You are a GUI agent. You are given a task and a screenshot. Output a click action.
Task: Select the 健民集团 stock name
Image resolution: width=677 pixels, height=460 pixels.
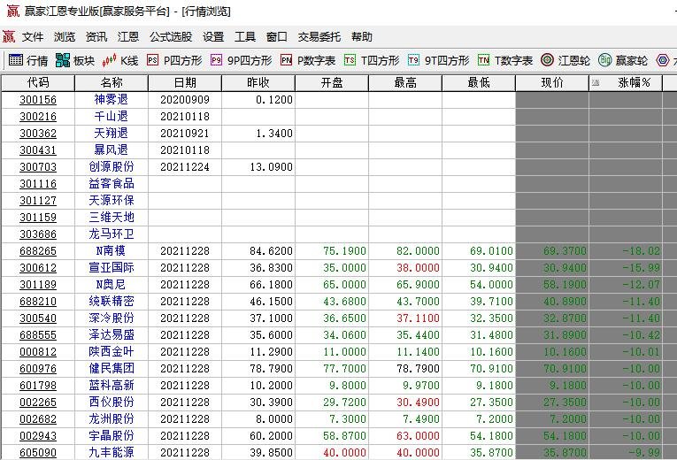(112, 369)
